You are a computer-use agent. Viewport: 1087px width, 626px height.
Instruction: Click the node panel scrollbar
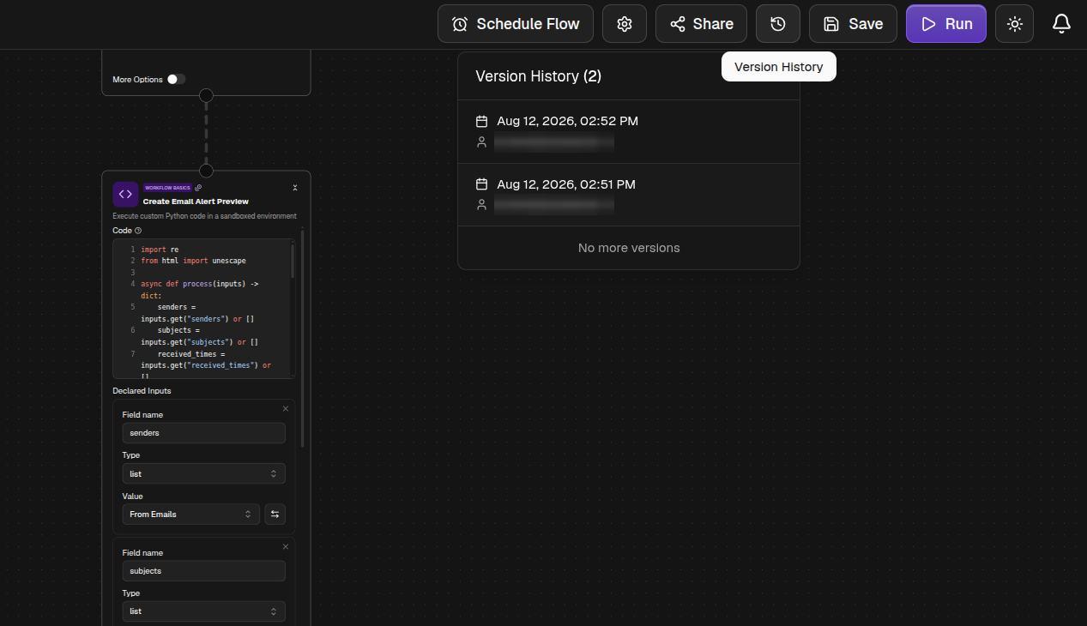[x=302, y=339]
